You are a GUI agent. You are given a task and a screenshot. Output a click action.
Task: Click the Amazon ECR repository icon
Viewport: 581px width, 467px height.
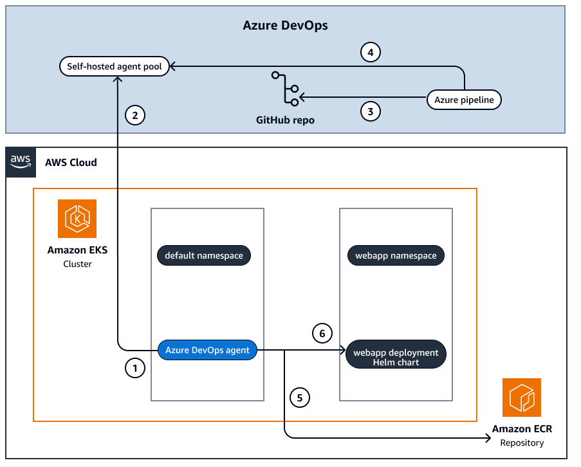click(522, 398)
